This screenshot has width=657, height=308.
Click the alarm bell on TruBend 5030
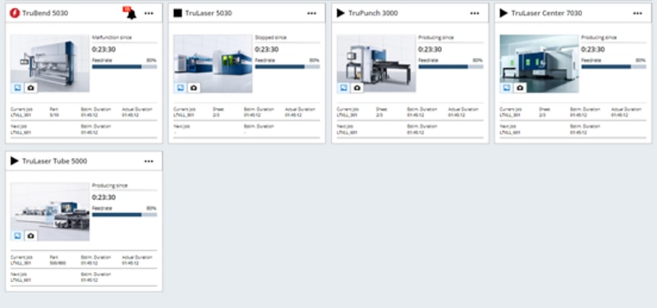pyautogui.click(x=131, y=13)
